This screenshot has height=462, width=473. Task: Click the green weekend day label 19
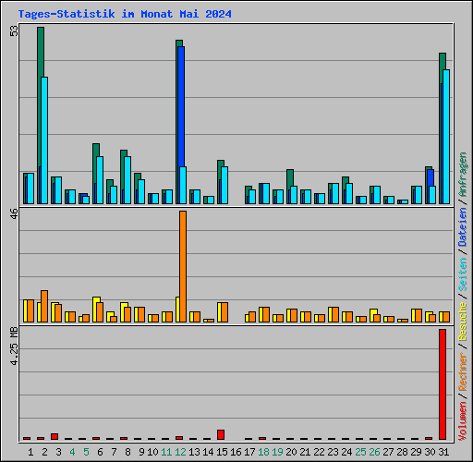tap(277, 452)
